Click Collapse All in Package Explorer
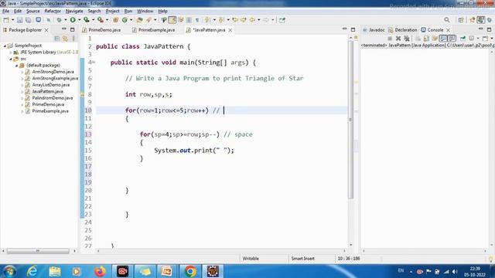 [x=57, y=39]
